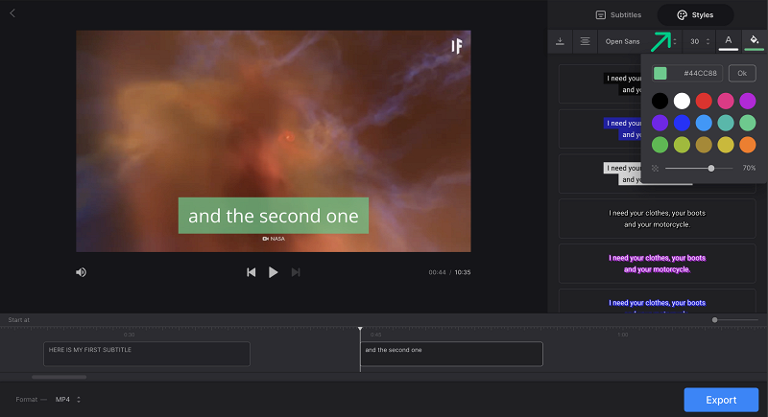Choose the white background subtitle style preset
Image resolution: width=768 pixels, height=417 pixels.
pyautogui.click(x=600, y=174)
